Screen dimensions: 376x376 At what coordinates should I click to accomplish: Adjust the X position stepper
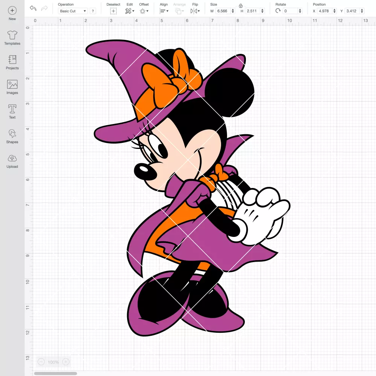point(335,11)
